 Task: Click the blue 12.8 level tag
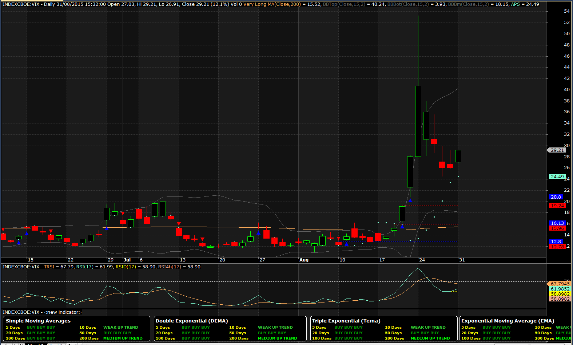[x=556, y=241]
